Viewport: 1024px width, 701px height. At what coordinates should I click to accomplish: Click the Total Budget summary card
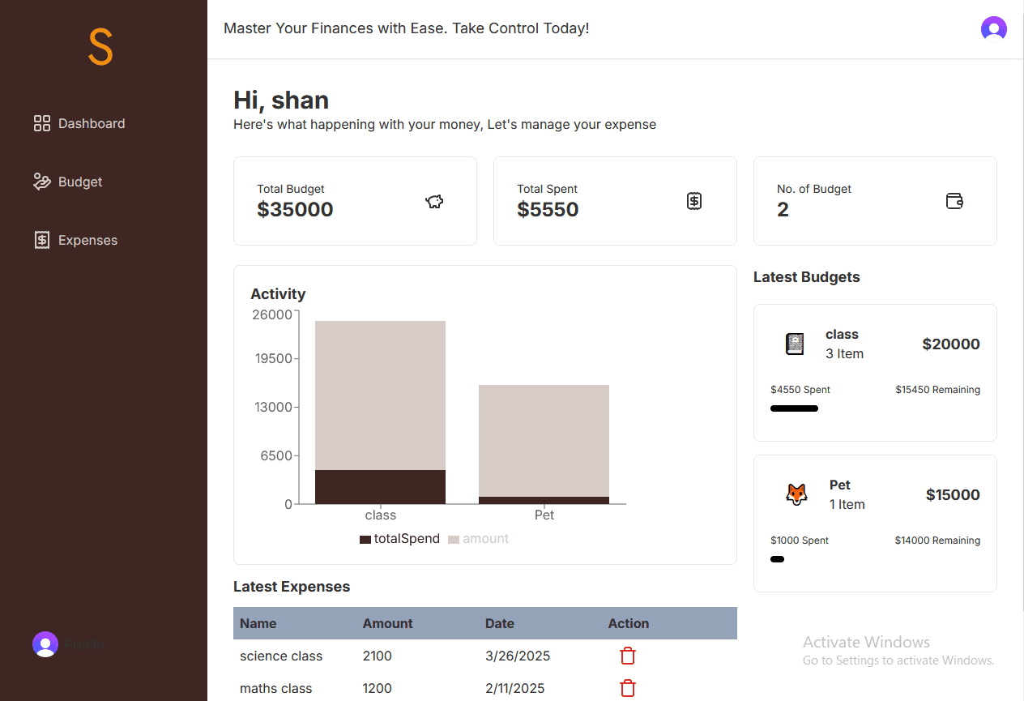click(x=355, y=201)
